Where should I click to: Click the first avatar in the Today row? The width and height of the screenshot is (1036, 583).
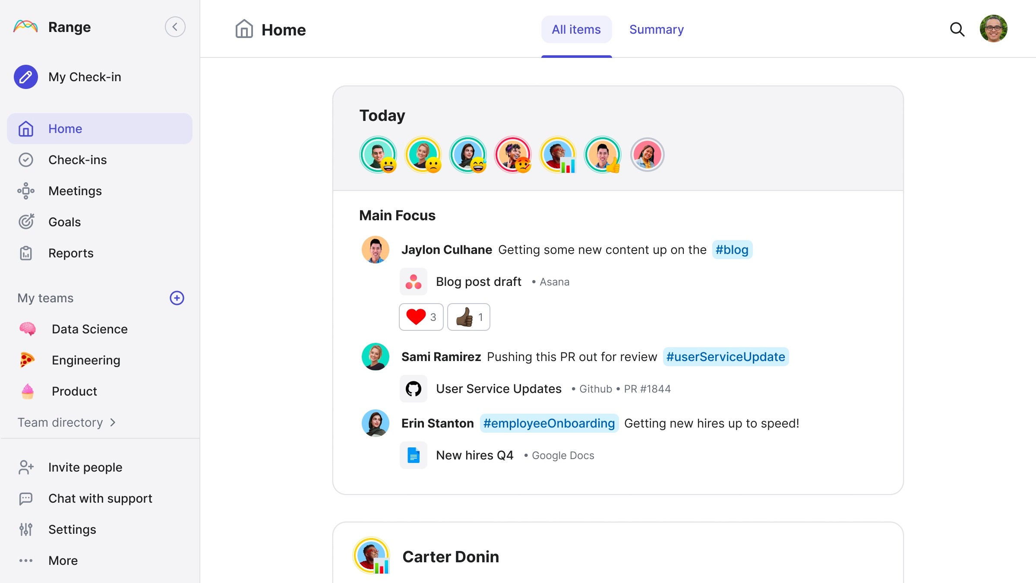[378, 155]
